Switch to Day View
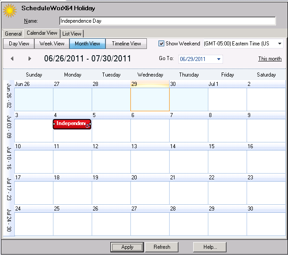The image size is (288, 255). point(19,44)
